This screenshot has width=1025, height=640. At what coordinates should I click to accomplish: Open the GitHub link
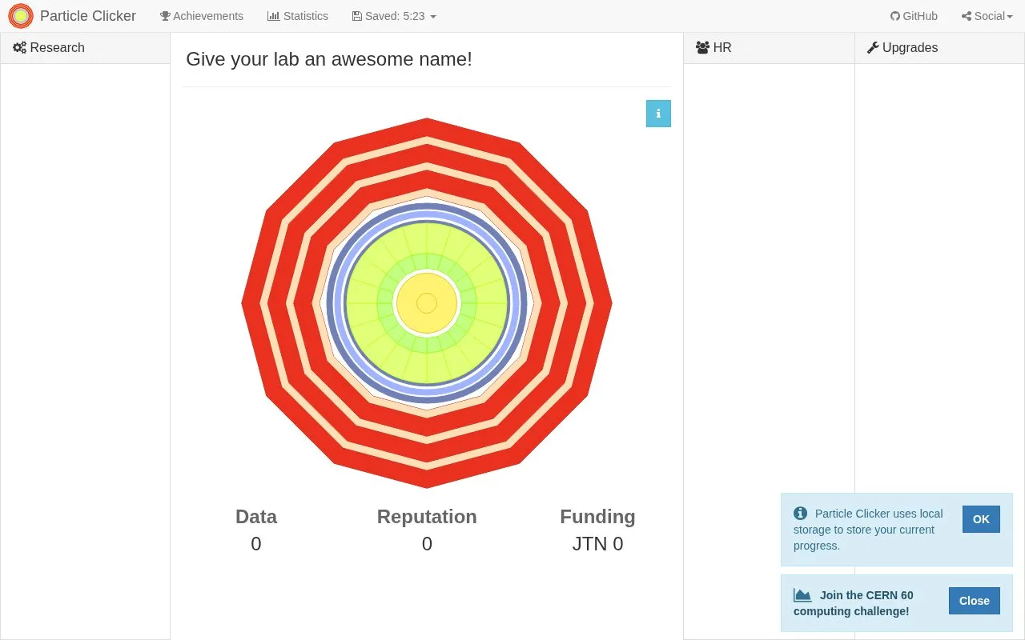click(x=914, y=16)
